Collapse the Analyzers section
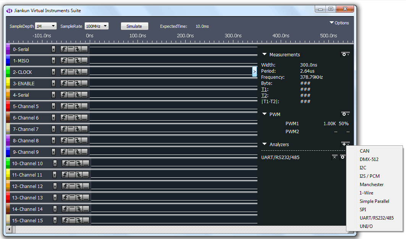This screenshot has height=239, width=406. [264, 144]
